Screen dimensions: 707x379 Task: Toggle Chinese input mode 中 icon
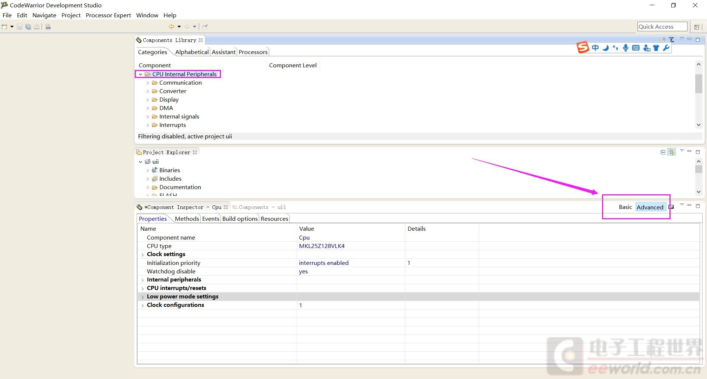595,48
